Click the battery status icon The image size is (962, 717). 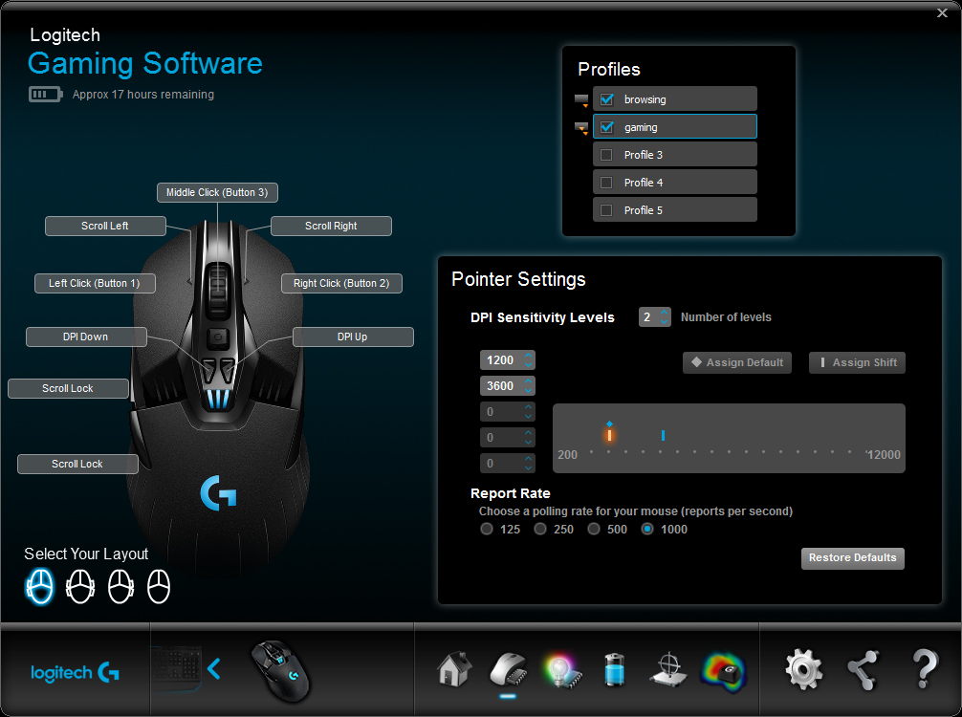point(614,669)
